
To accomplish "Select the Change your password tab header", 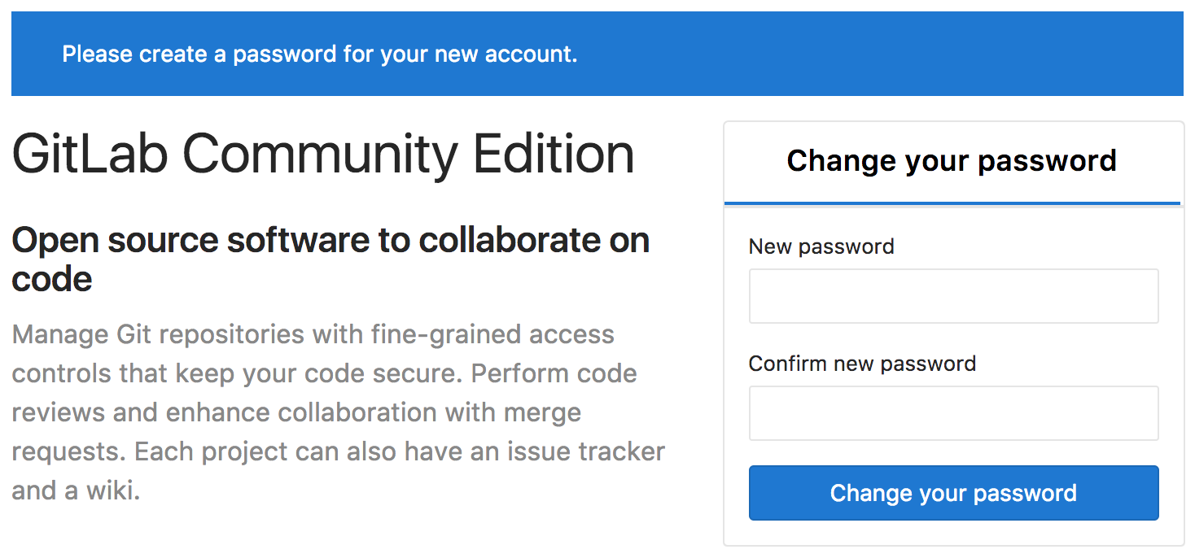I will coord(952,161).
